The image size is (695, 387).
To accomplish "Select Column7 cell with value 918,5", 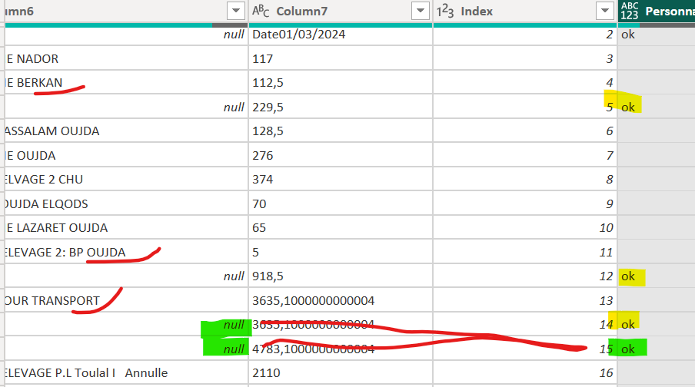I will point(341,276).
